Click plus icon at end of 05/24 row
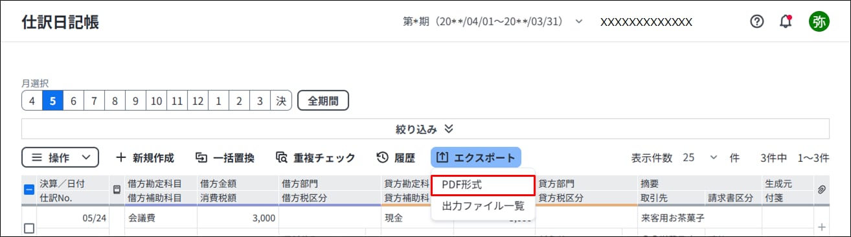851x237 pixels. coord(823,227)
